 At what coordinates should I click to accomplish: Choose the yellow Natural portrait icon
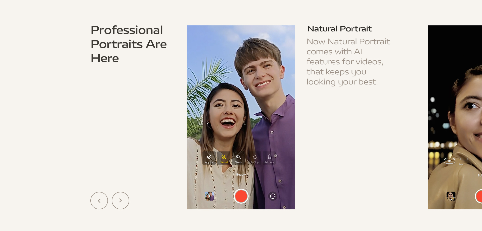click(224, 158)
